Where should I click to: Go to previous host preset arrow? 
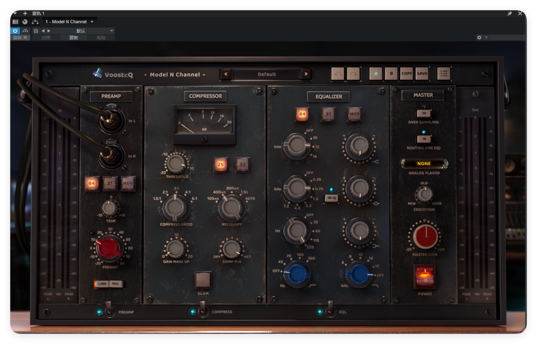(x=43, y=31)
